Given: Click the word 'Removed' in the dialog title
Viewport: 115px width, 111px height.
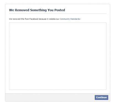Looking at the screenshot, I should [22, 10].
